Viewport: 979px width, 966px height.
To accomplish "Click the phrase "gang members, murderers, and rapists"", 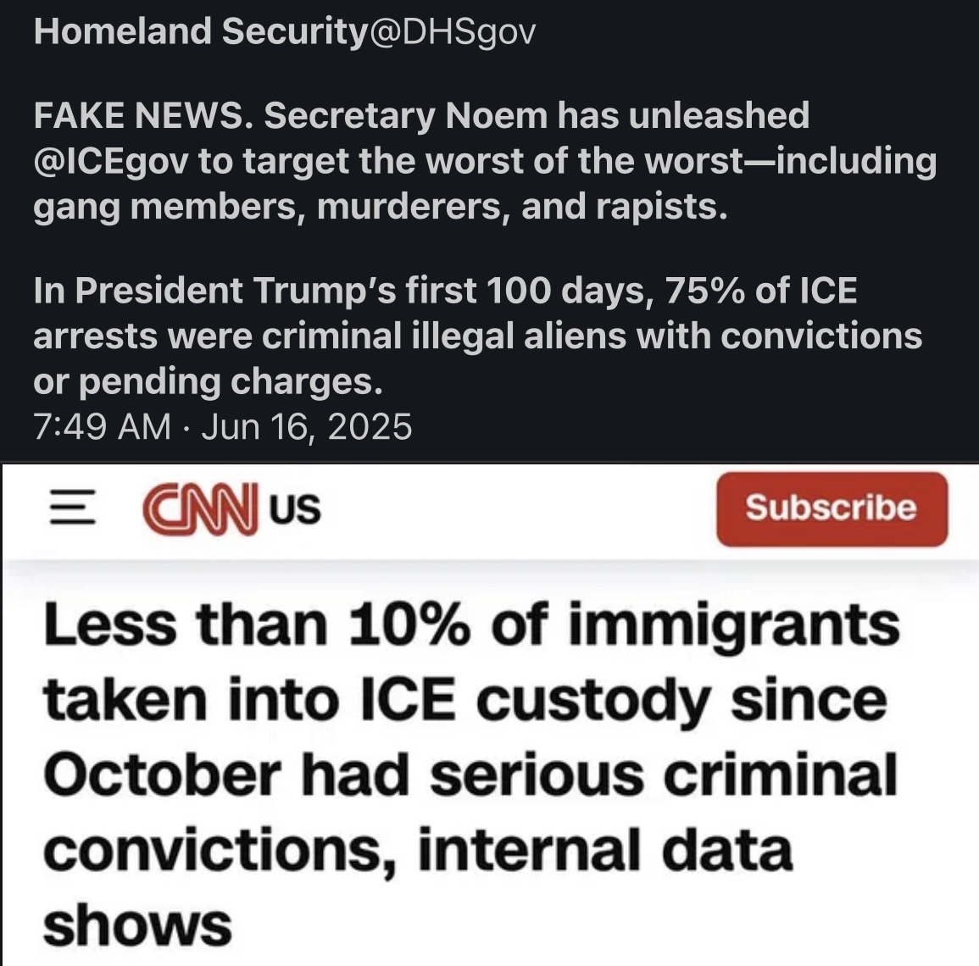I will coord(380,207).
